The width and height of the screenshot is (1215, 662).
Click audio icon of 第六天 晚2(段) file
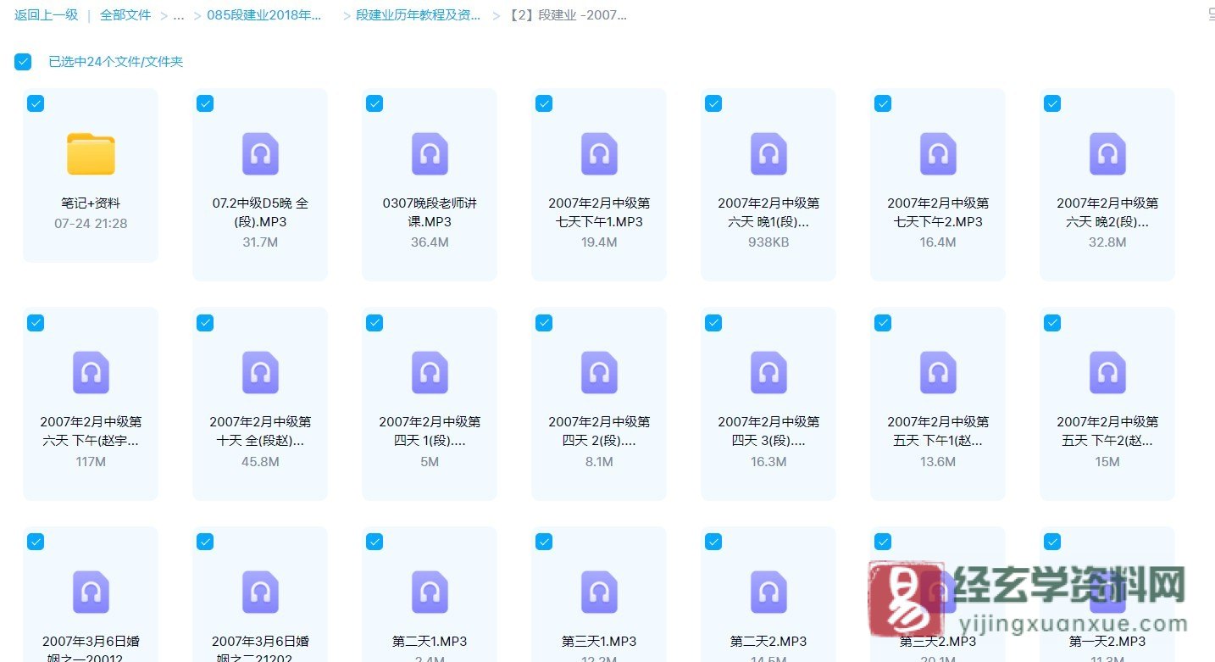pos(1107,154)
